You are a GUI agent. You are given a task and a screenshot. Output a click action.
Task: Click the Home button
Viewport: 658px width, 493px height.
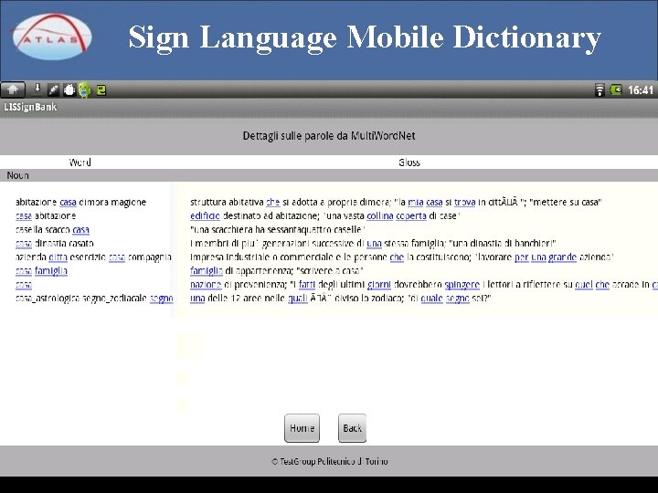(x=302, y=428)
